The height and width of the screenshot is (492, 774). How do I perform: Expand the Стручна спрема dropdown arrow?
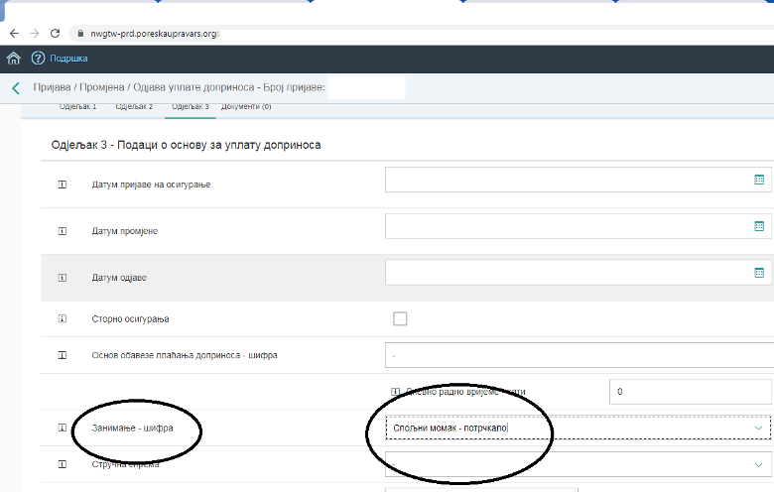tap(759, 463)
